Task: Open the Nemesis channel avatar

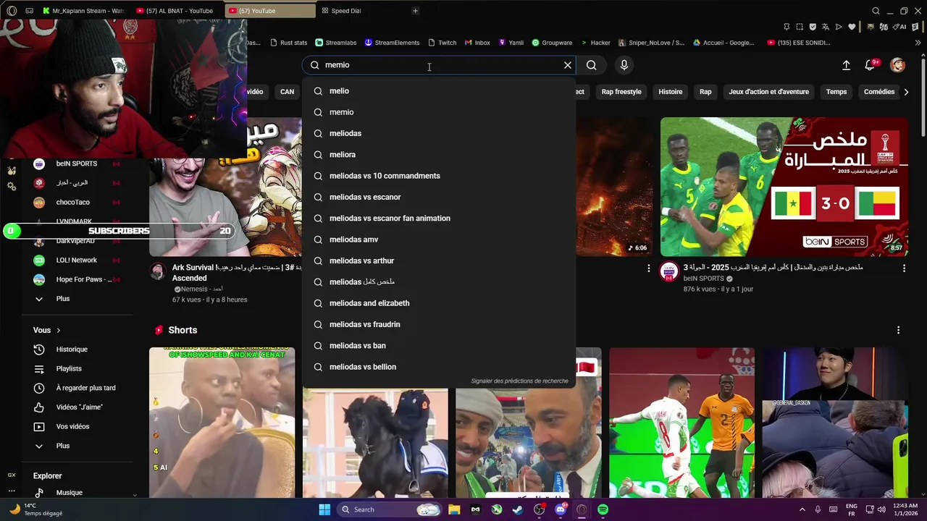Action: pos(157,271)
